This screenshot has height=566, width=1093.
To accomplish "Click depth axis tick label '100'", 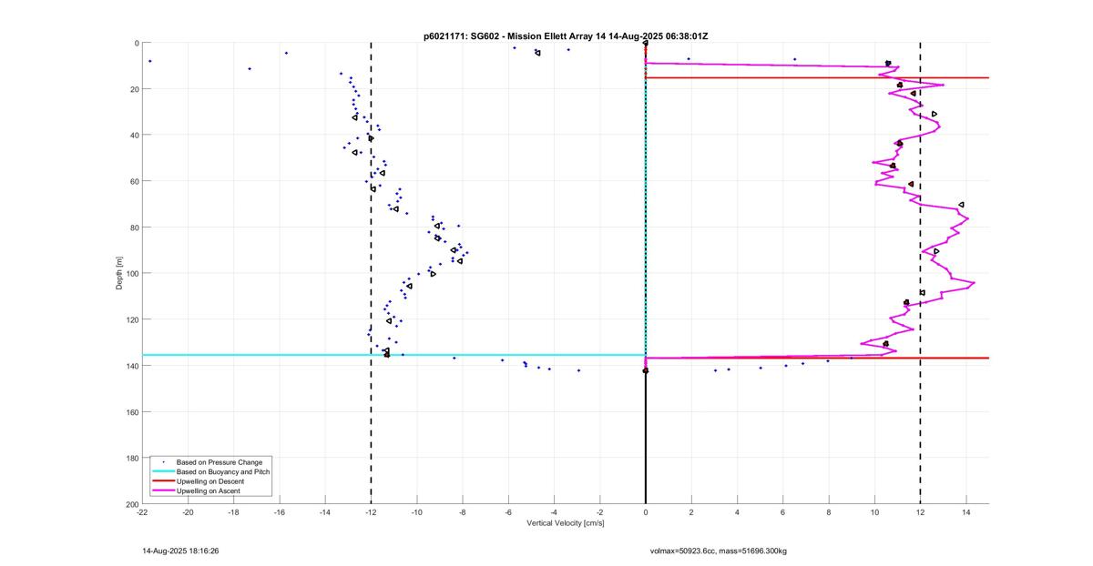I will [x=132, y=274].
